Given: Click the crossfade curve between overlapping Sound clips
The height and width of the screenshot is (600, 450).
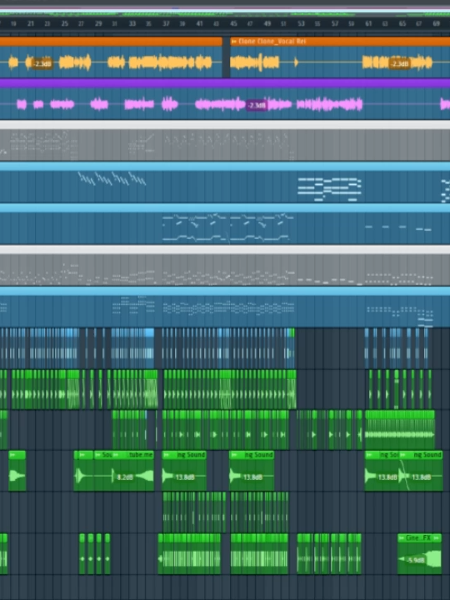Looking at the screenshot, I should tap(403, 474).
